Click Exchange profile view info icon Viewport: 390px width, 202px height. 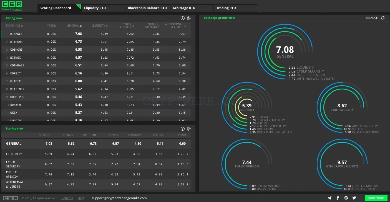click(383, 18)
